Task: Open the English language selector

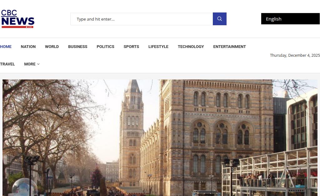Action: [290, 19]
